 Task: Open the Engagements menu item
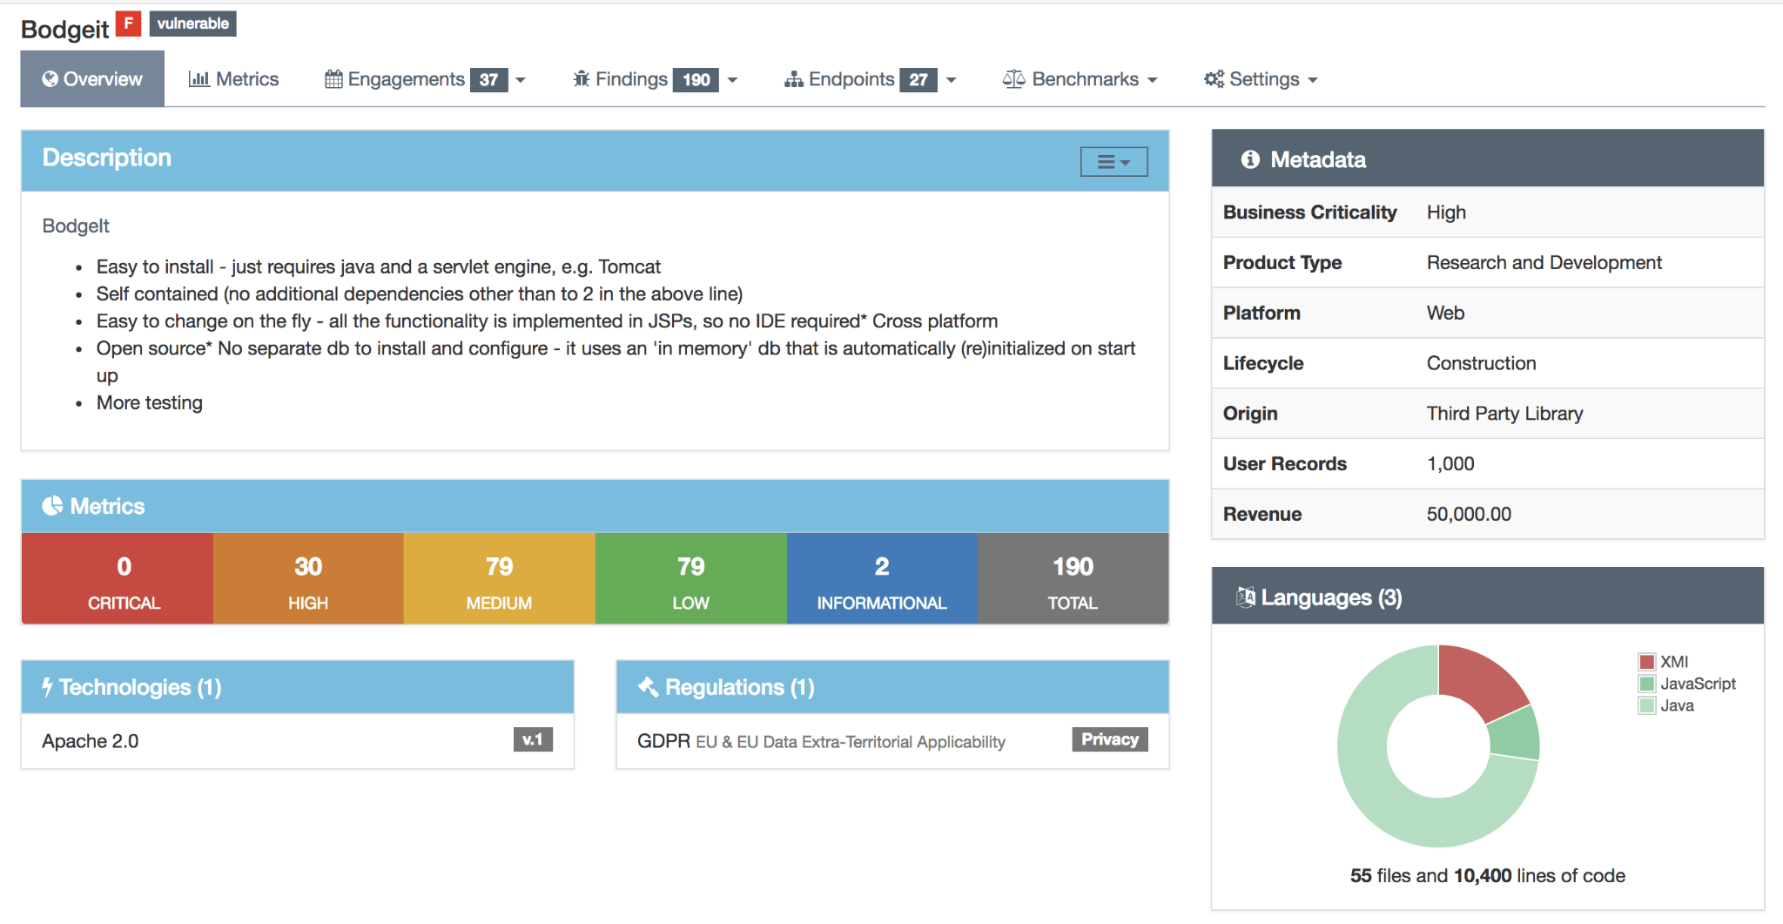coord(406,78)
